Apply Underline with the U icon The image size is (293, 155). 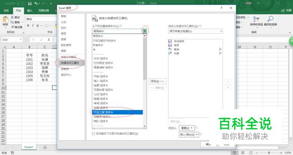click(37, 25)
